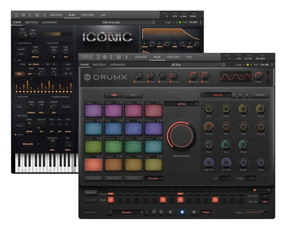286x230 pixels.
Task: Click the stop button in groove transport
Action: click(182, 212)
